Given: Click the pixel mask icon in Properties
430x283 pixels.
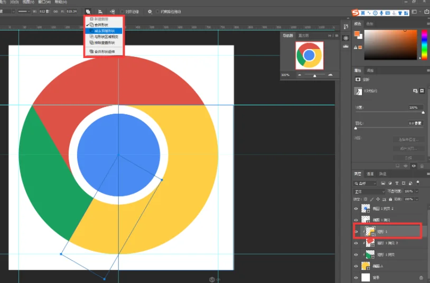Looking at the screenshot, I should [x=358, y=80].
